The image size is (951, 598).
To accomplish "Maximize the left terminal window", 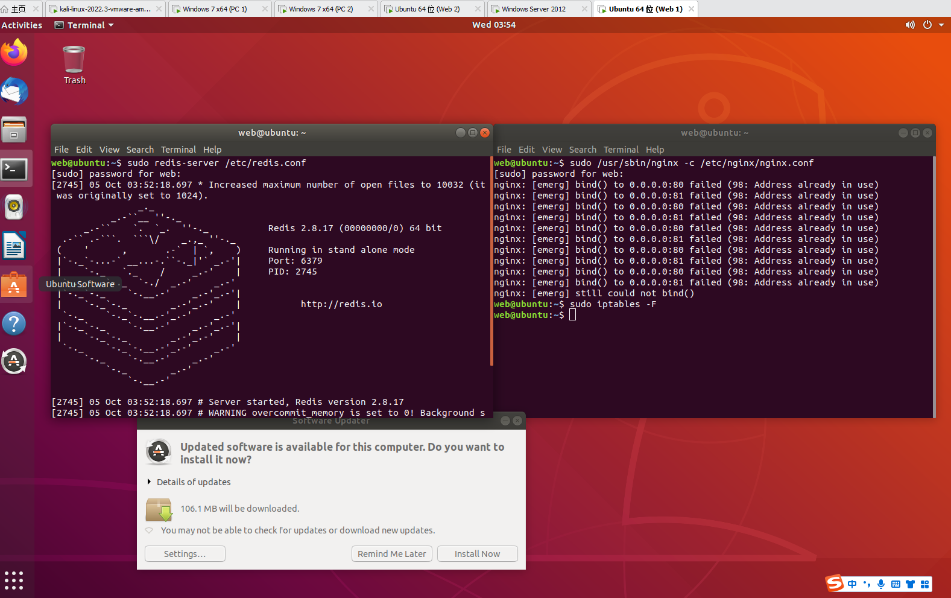I will 473,133.
